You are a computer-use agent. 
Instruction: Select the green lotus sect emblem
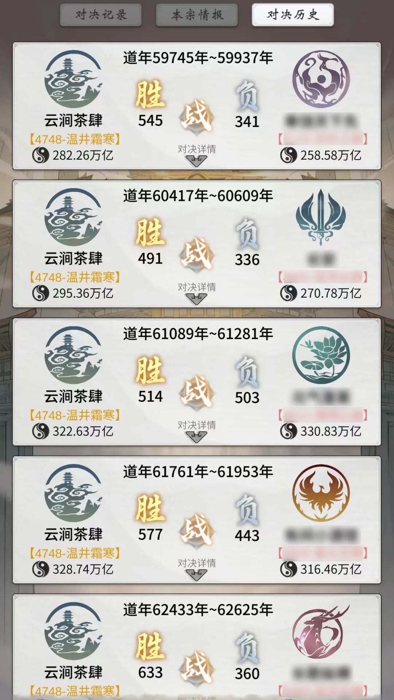321,355
